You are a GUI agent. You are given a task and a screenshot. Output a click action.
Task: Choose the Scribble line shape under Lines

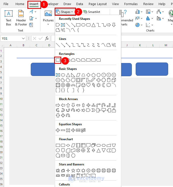pyautogui.click(x=114, y=45)
